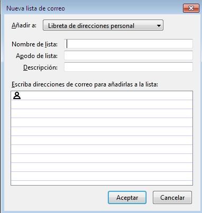This screenshot has width=202, height=213.
Task: Click the Nombre de lista label
Action: [x=34, y=44]
